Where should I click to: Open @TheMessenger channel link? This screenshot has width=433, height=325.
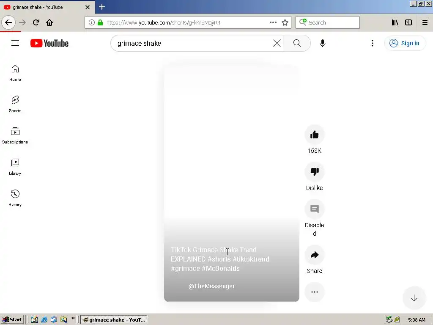(211, 286)
